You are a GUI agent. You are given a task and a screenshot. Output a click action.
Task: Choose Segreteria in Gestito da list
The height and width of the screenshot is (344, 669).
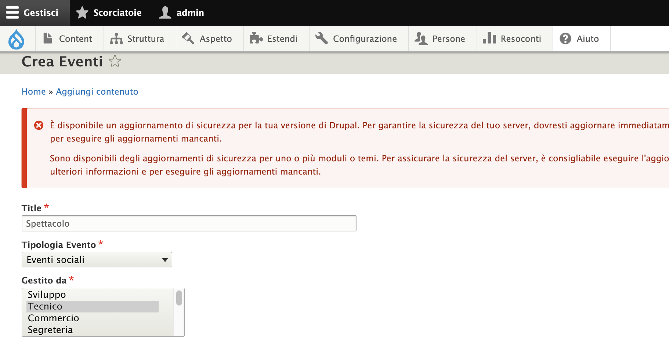coord(50,330)
